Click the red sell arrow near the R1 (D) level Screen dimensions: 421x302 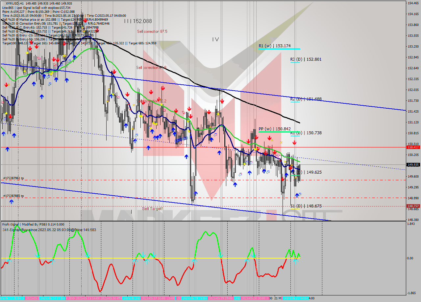pos(294,142)
